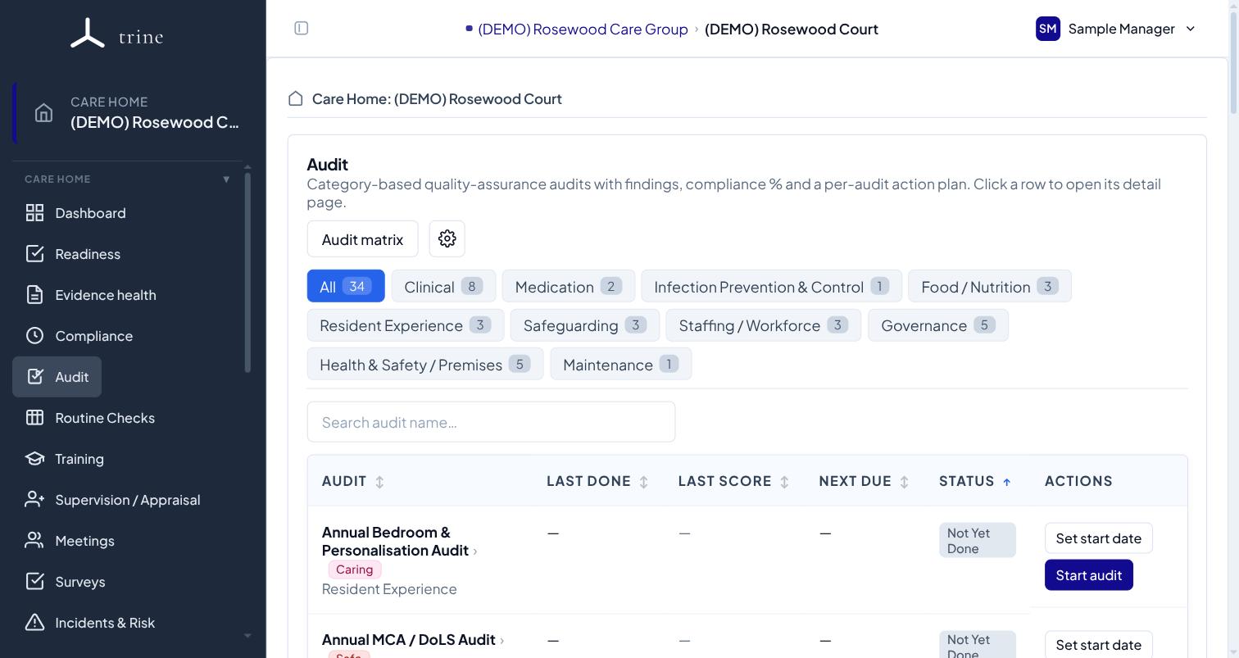
Task: Toggle the sidebar collapse icon
Action: click(x=302, y=29)
